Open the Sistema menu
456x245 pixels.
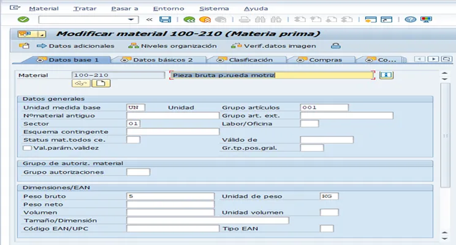tap(214, 9)
